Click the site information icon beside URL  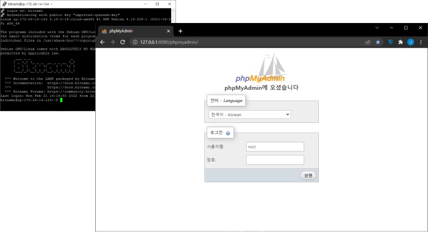point(134,42)
